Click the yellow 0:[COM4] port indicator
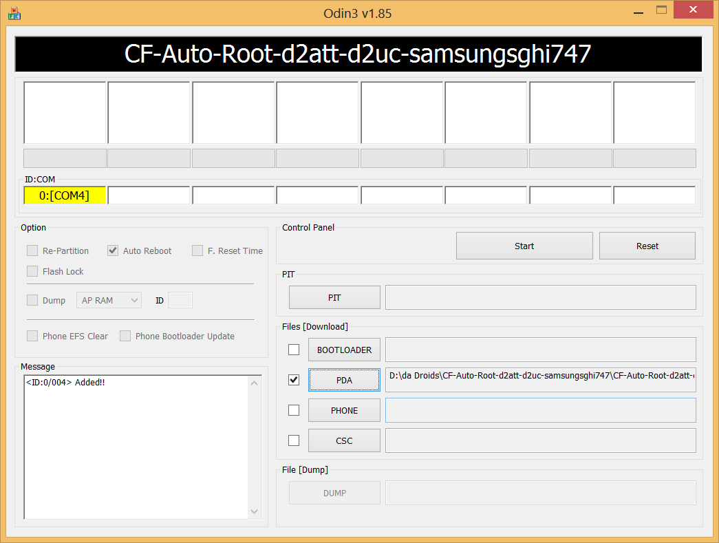Viewport: 719px width, 543px height. tap(65, 195)
